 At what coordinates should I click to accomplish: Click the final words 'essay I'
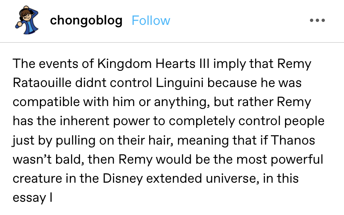tap(32, 198)
